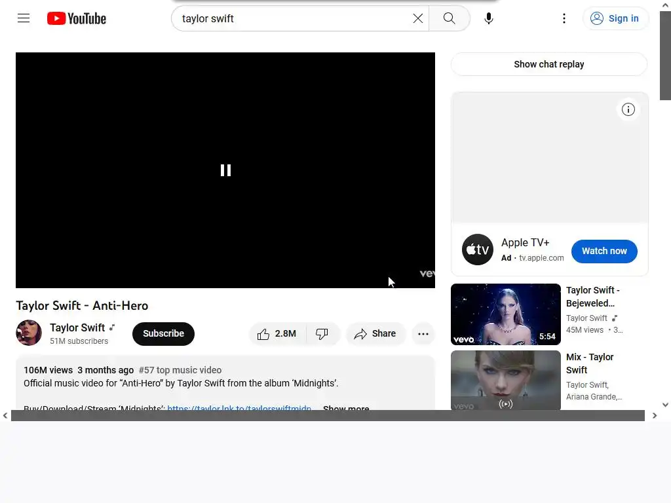
Task: Subscribe to Taylor Swift channel
Action: (x=163, y=333)
